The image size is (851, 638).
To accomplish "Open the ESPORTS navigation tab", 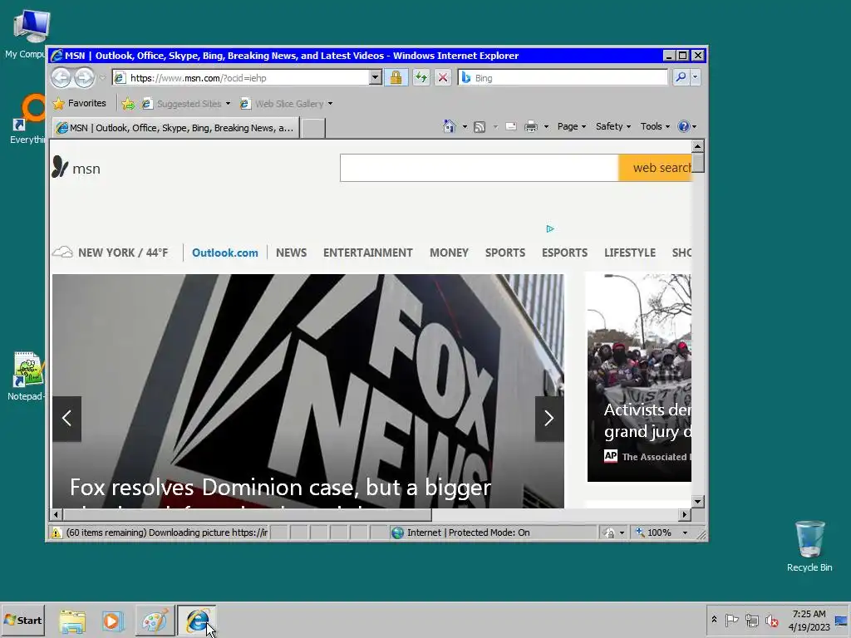I will coord(564,253).
